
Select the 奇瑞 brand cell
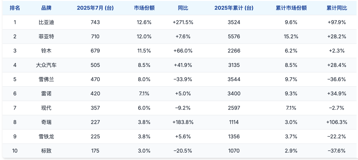(x=46, y=122)
